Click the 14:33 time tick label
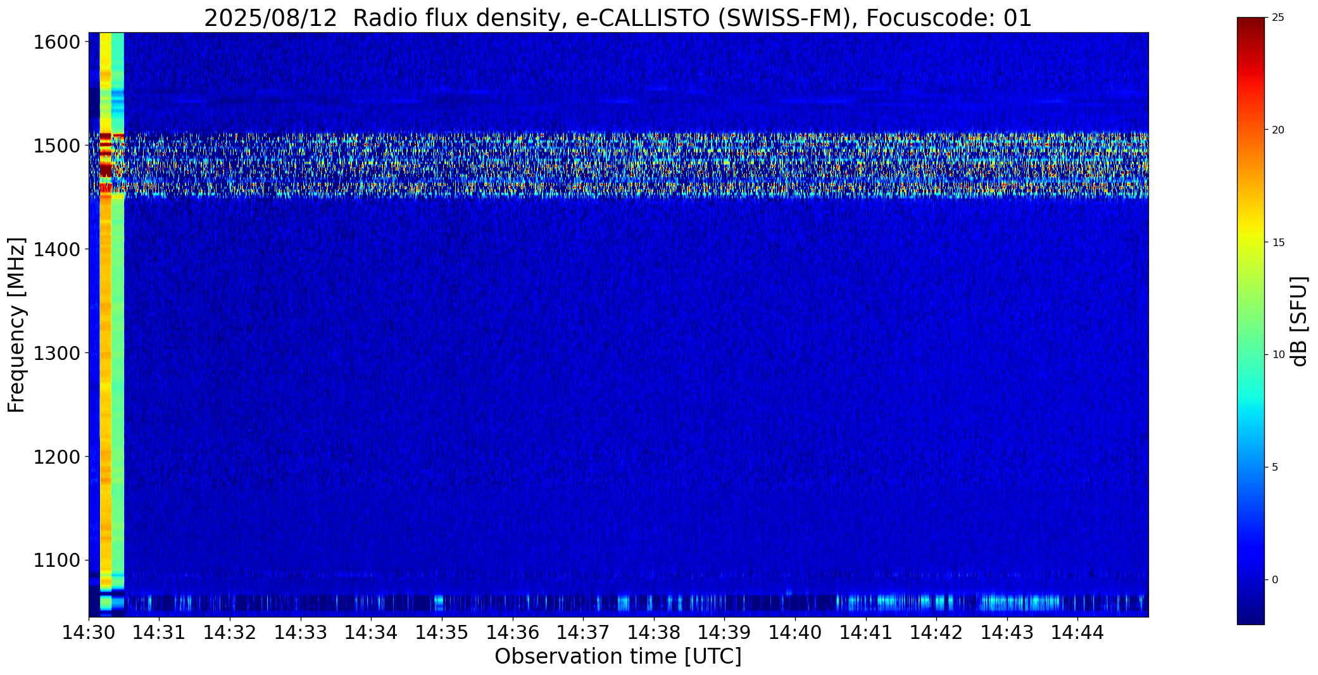 (x=301, y=632)
